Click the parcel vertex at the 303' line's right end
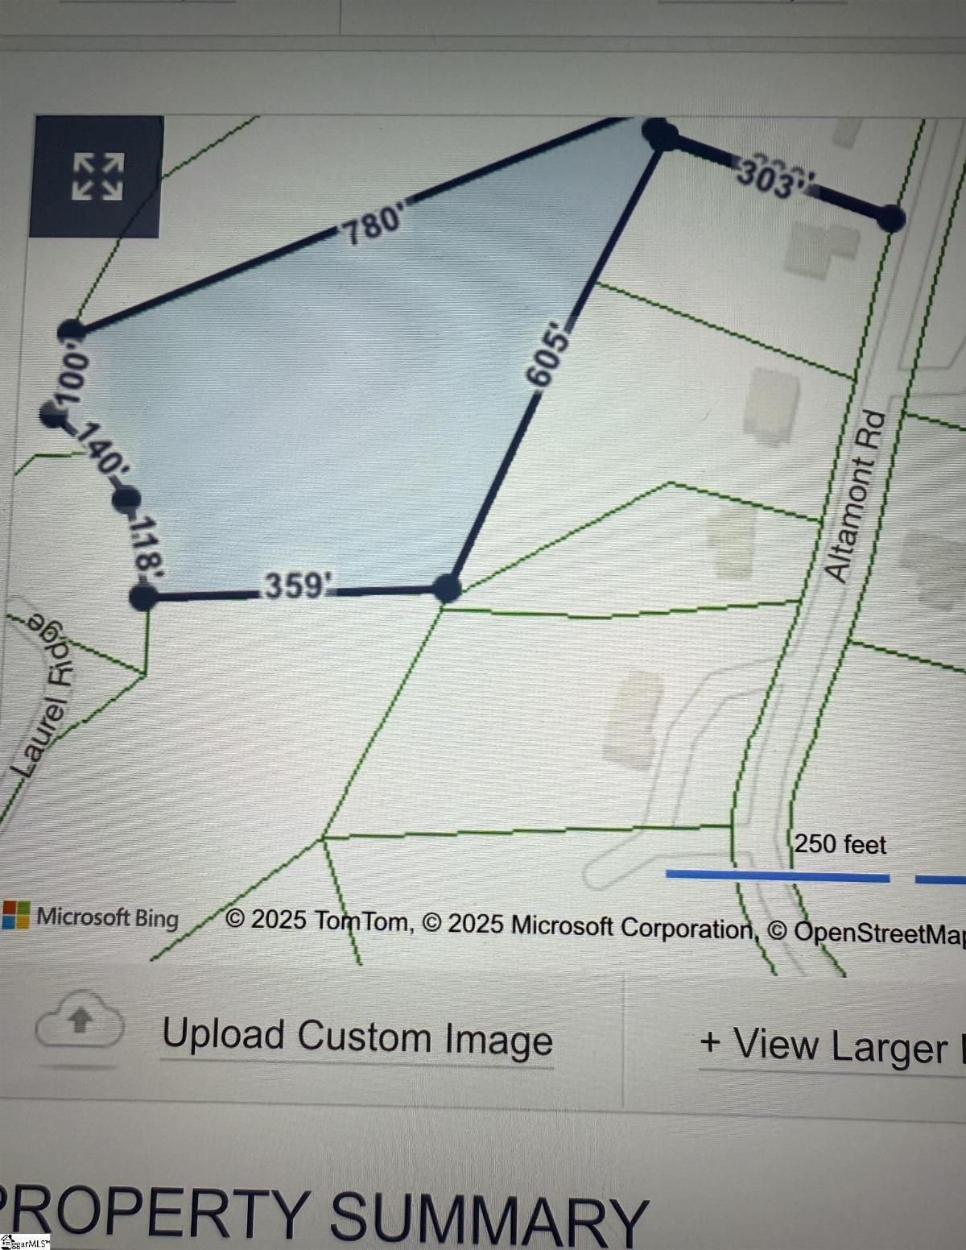This screenshot has height=1250, width=966. [x=890, y=217]
